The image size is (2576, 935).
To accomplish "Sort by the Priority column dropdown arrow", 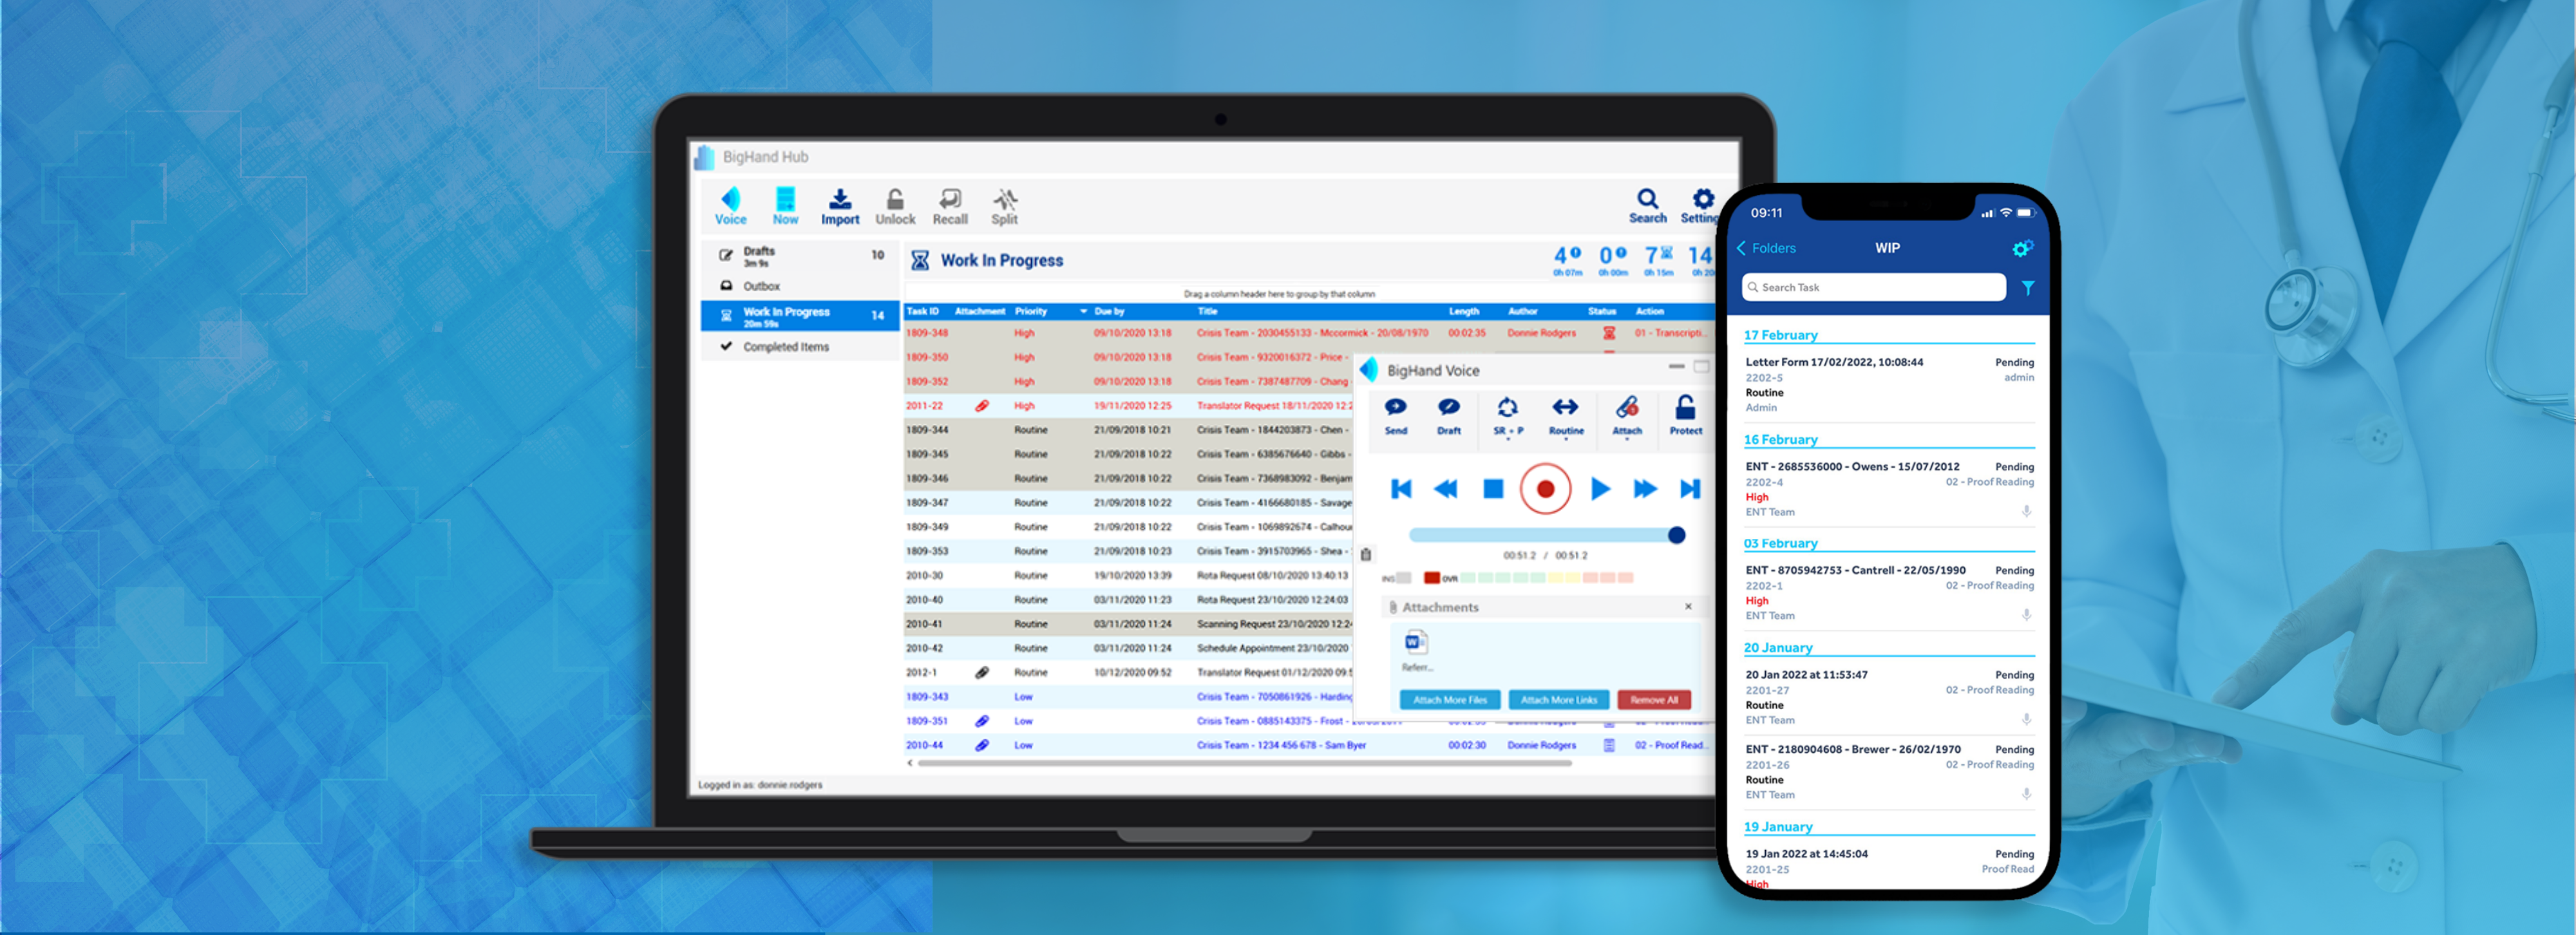I will click(x=1083, y=312).
